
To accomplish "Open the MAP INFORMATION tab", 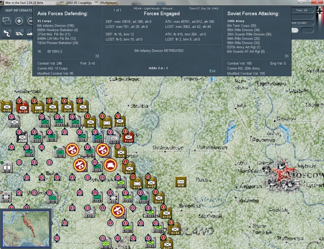I will point(19,10).
